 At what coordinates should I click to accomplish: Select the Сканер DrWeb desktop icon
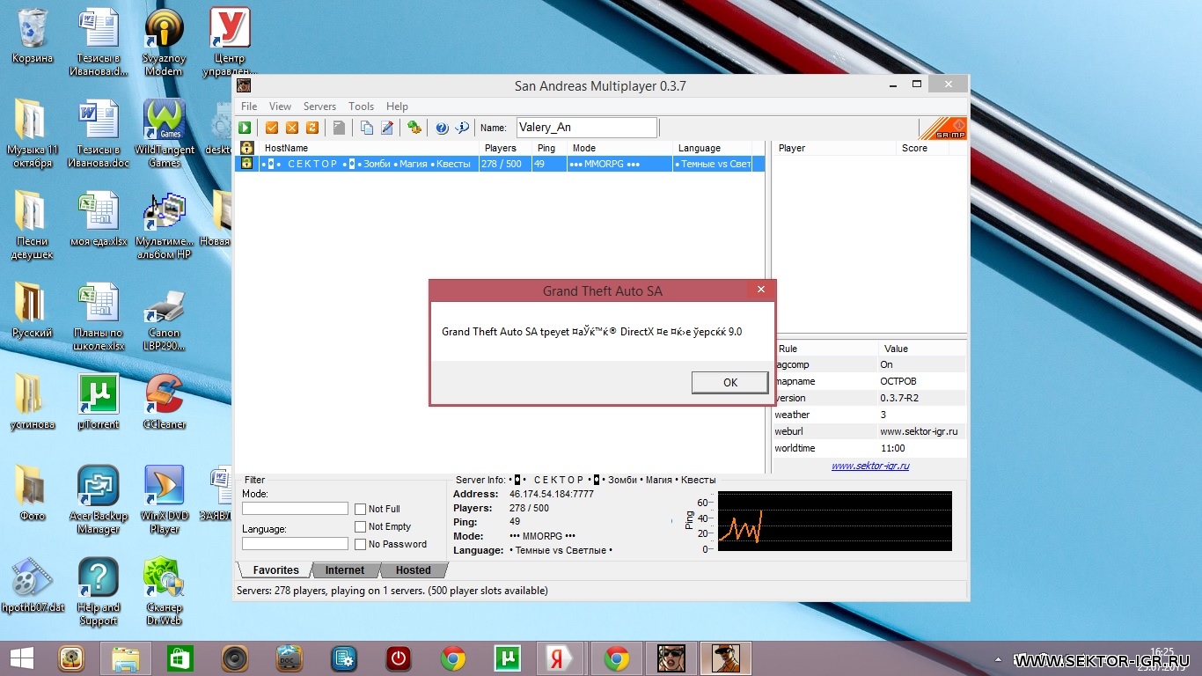pyautogui.click(x=164, y=591)
